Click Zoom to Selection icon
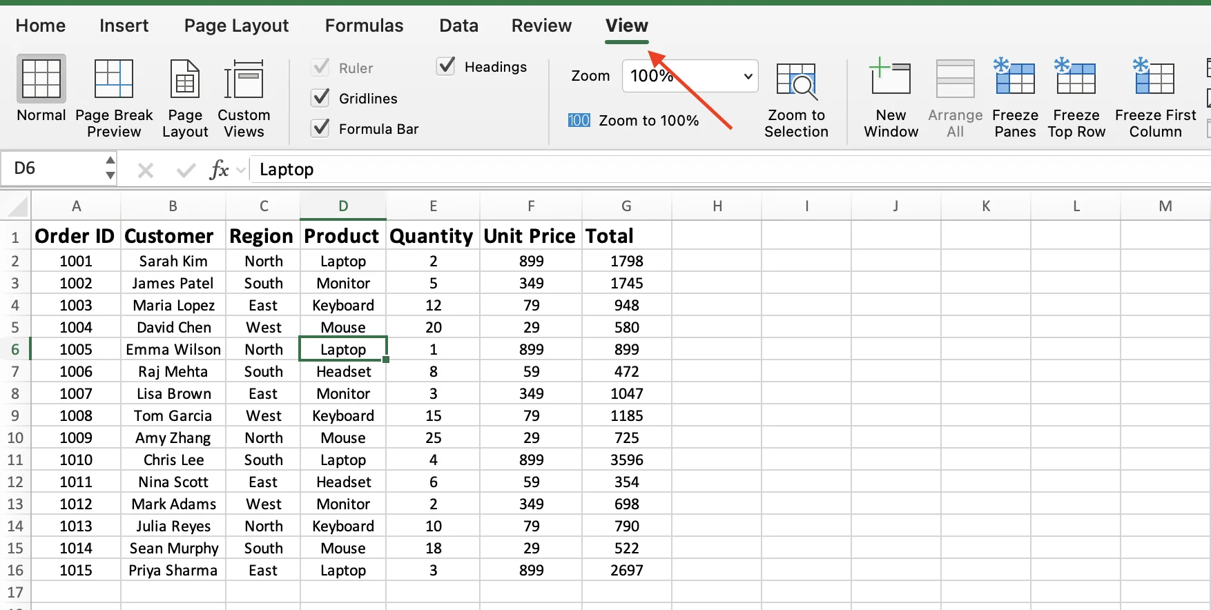Screen dimensions: 1211x610 796,80
